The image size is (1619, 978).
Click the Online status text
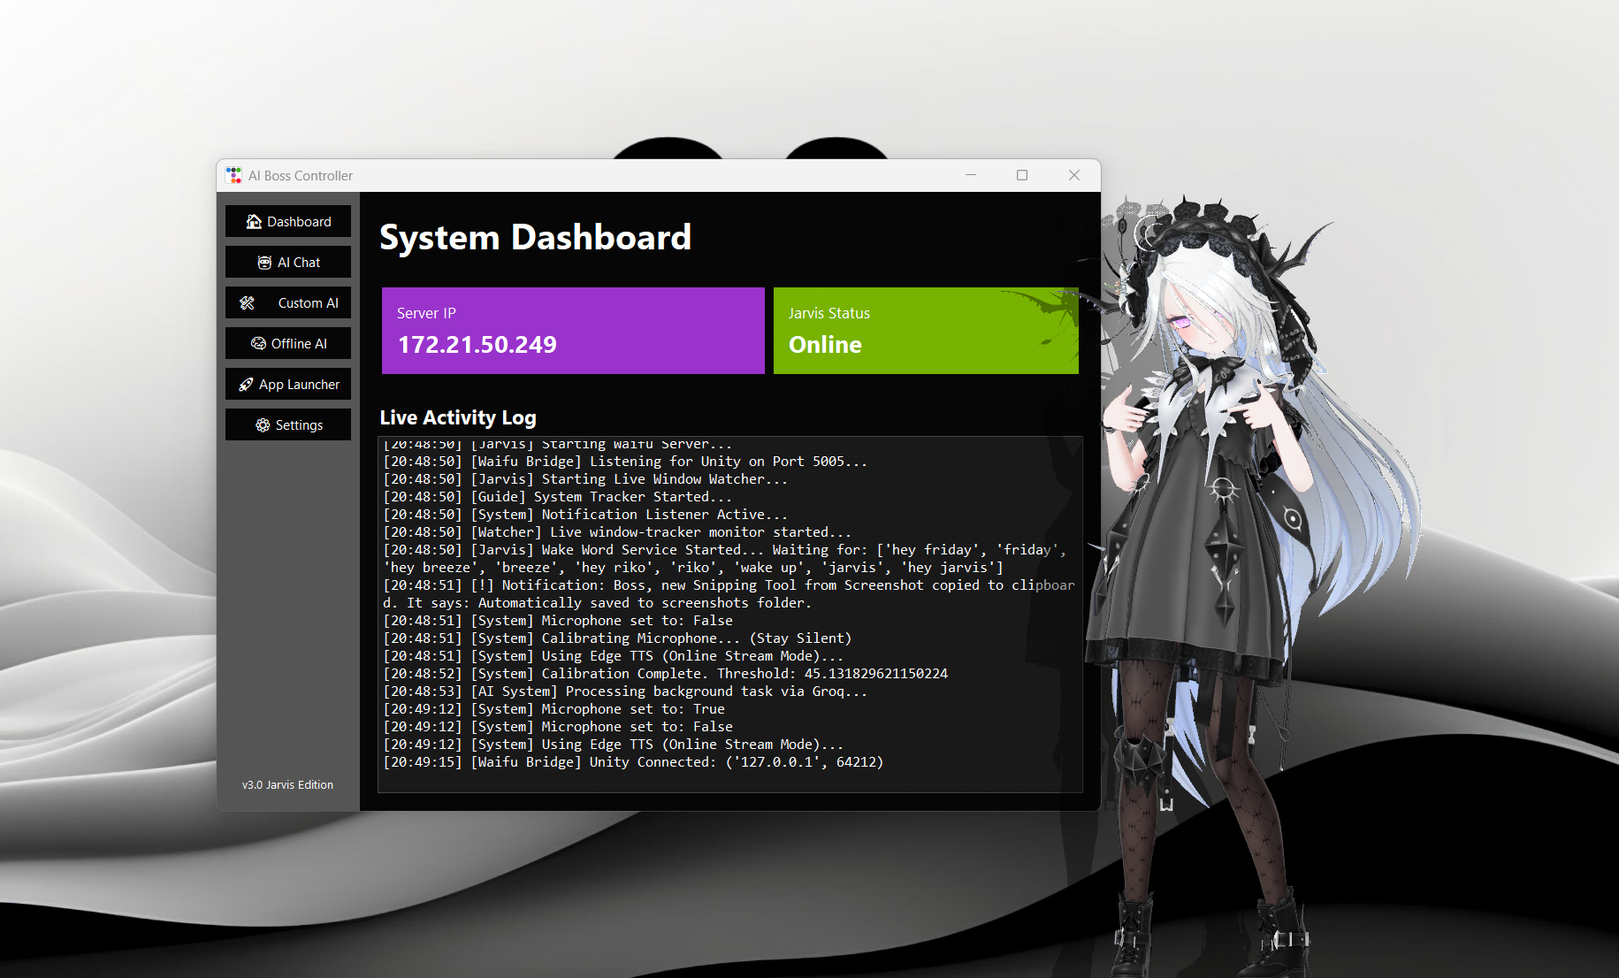click(825, 345)
